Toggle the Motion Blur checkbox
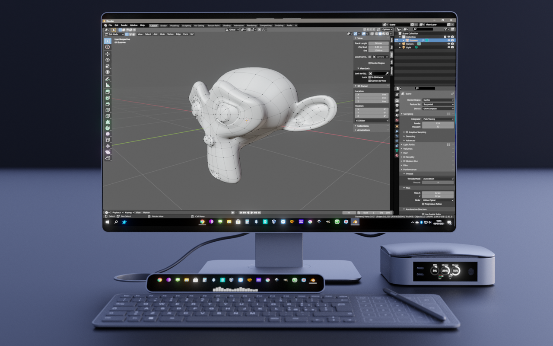Screen dimensions: 553x346 click(404, 161)
